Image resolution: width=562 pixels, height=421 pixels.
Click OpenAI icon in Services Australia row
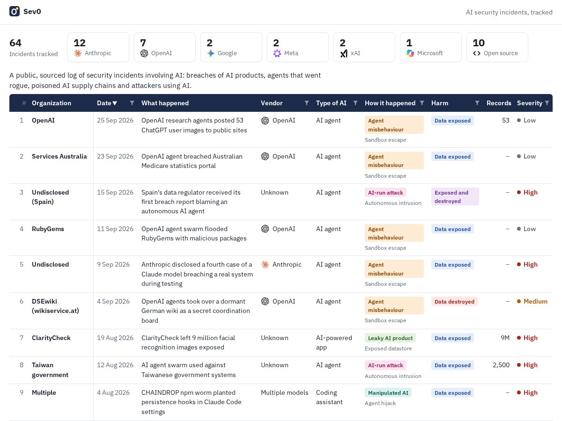[265, 156]
